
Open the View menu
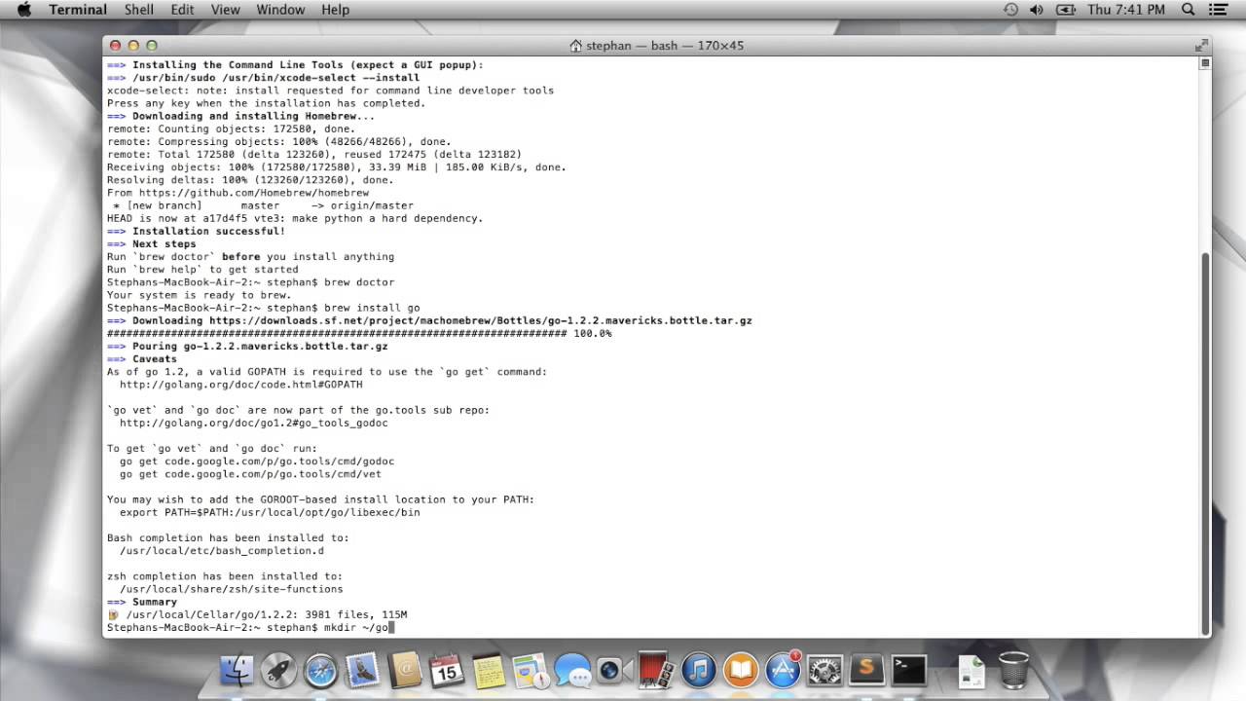[x=225, y=10]
